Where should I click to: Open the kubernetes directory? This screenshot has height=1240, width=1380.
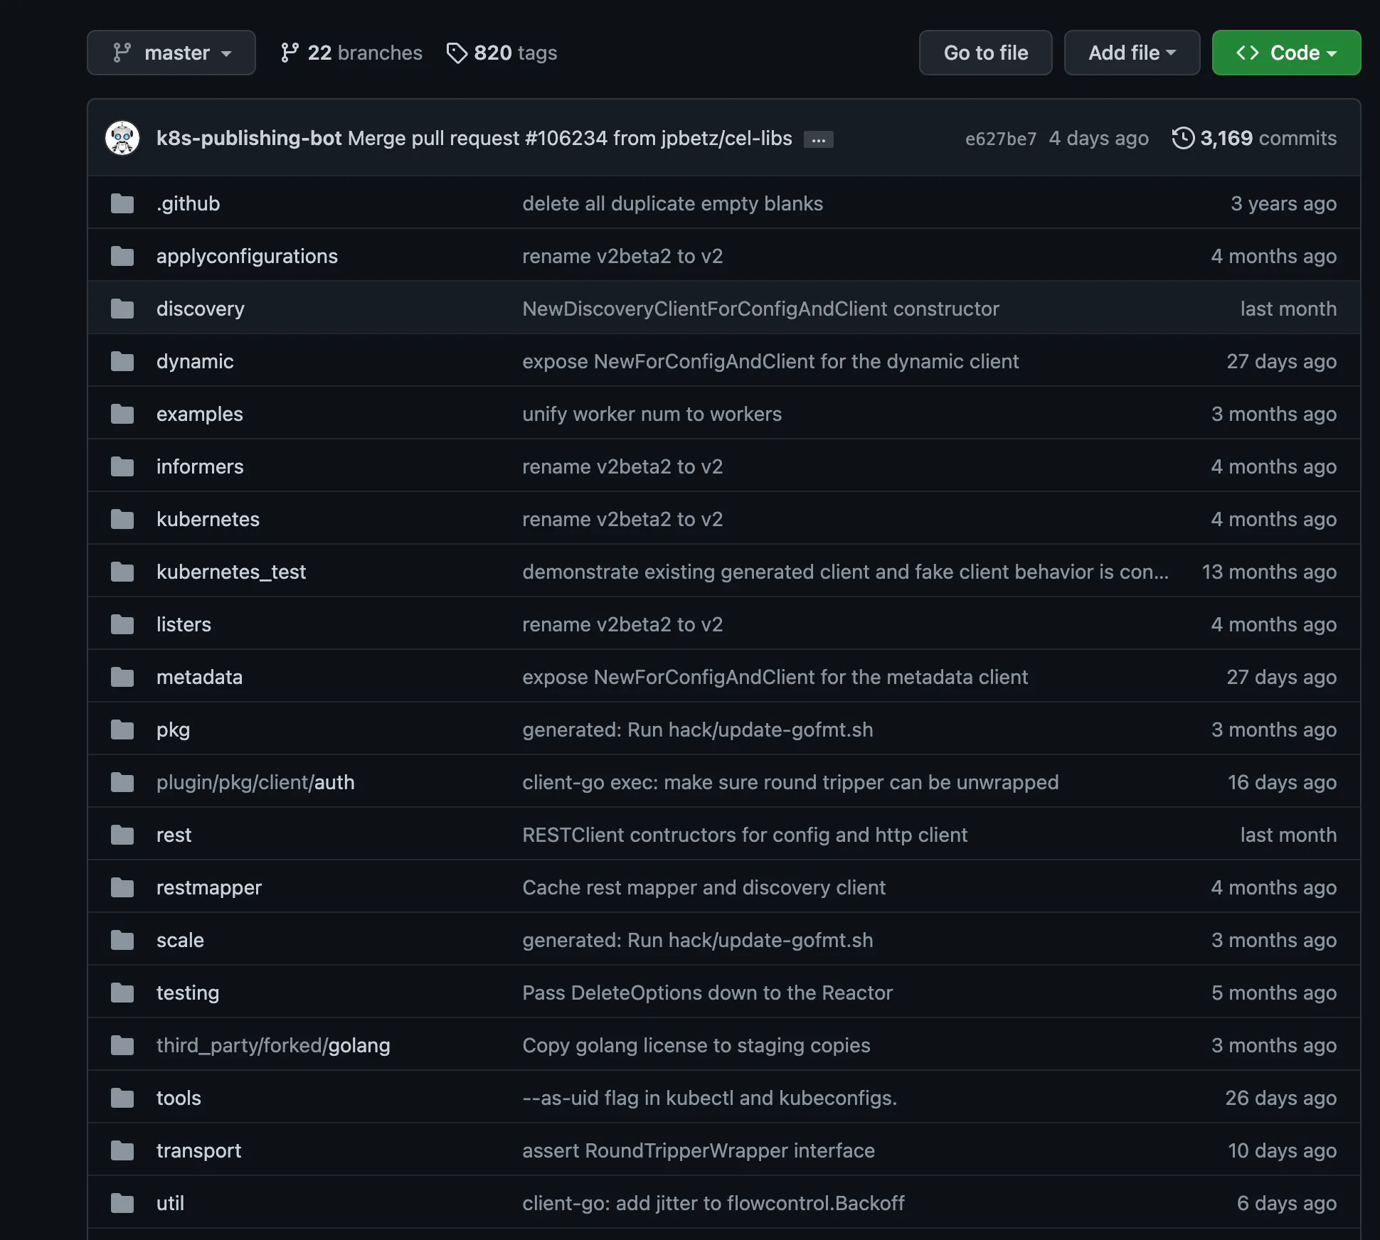(208, 518)
